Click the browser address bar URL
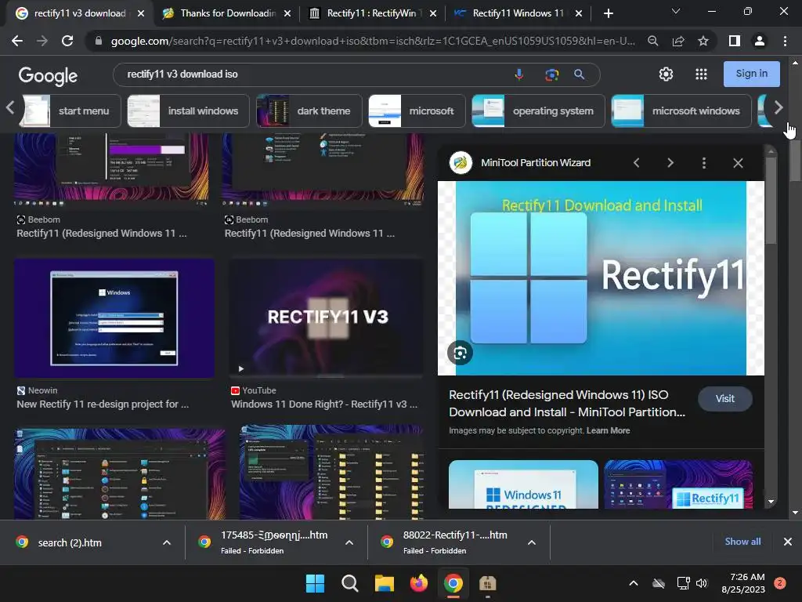The image size is (802, 602). [374, 41]
